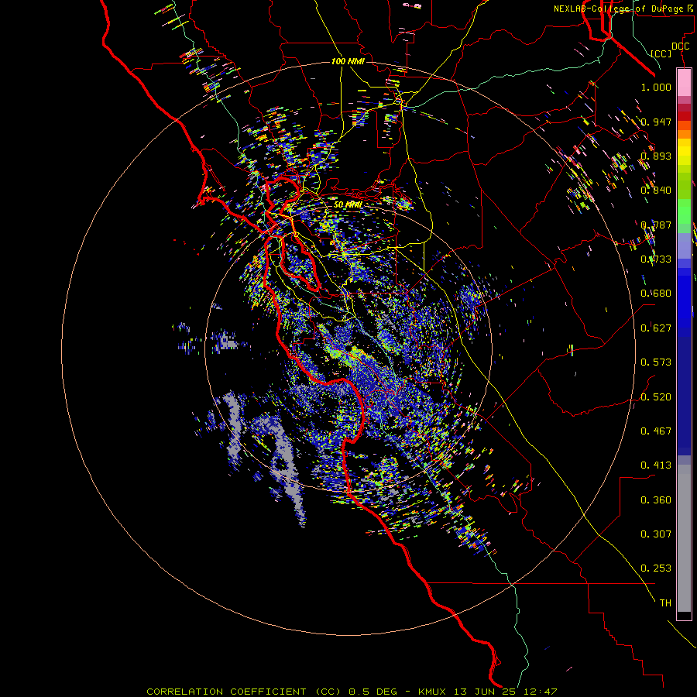Click the 0.360 legend label

pos(656,500)
